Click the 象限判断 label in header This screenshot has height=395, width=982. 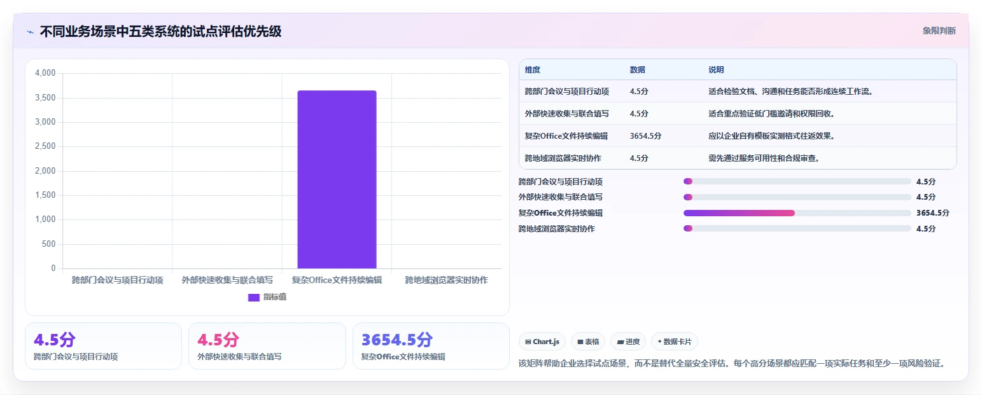[x=939, y=31]
